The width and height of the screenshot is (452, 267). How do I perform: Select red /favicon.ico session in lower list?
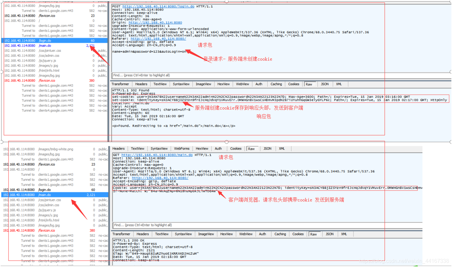(55, 230)
